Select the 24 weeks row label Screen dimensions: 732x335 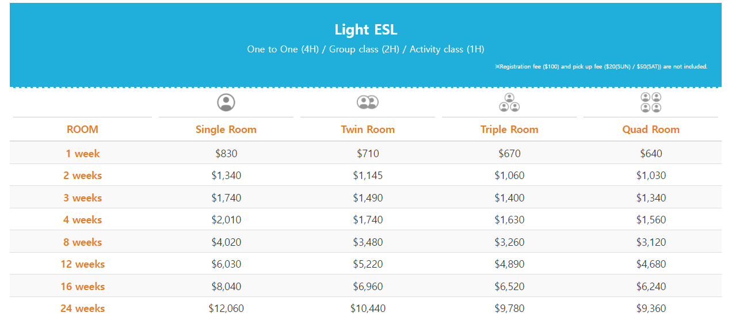pyautogui.click(x=82, y=309)
